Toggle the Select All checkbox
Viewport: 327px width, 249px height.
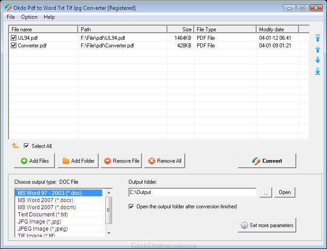pyautogui.click(x=26, y=146)
